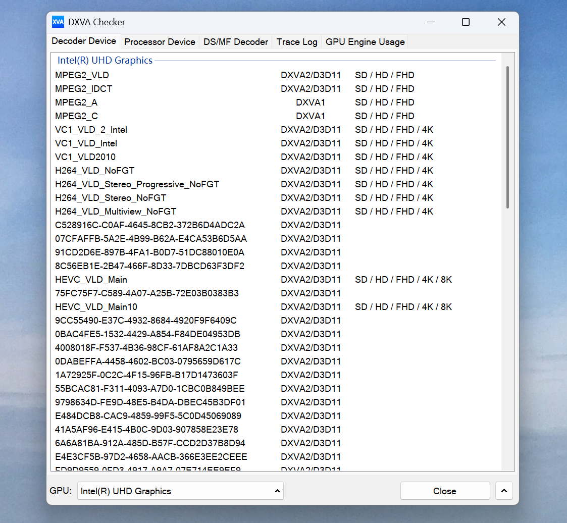
Task: Select the VC1_VLD2010 row
Action: [x=276, y=157]
